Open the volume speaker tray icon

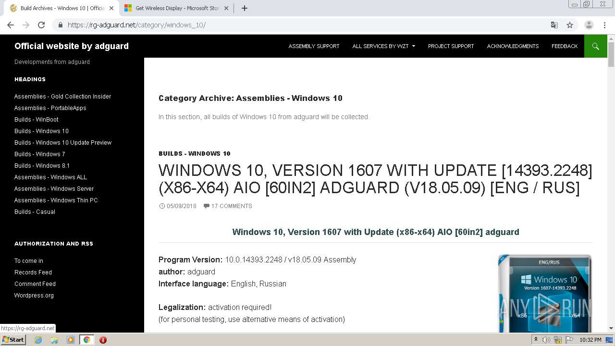click(546, 340)
